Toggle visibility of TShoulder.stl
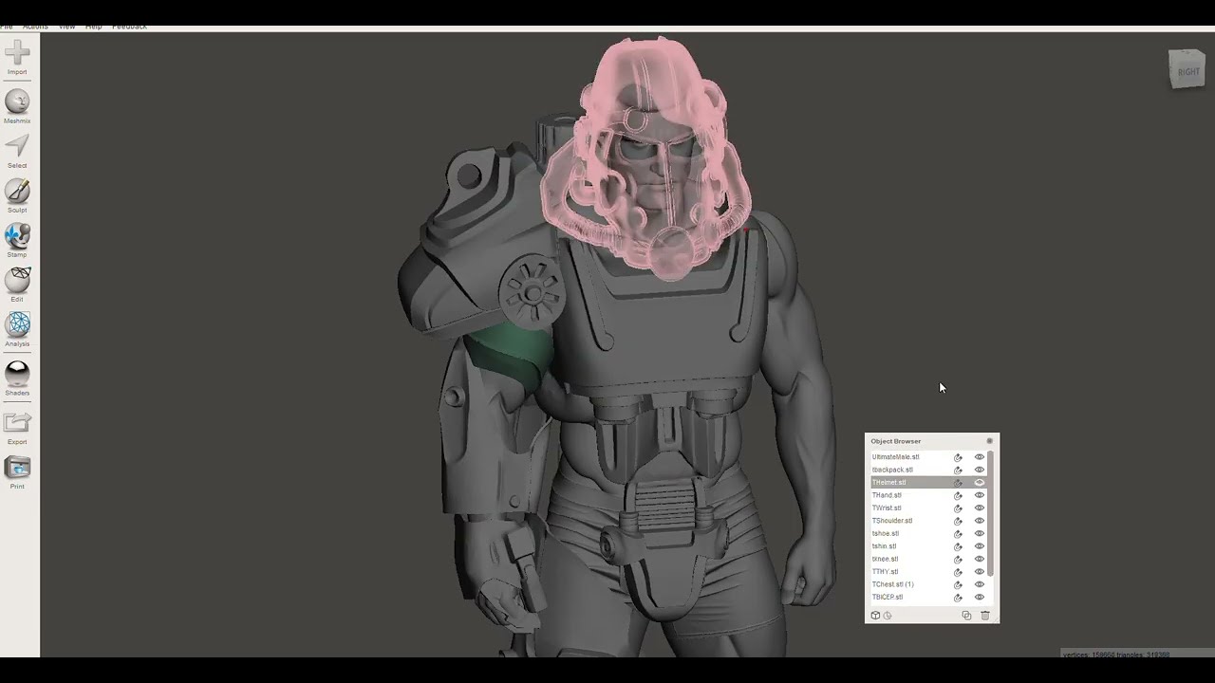Screen dimensions: 1215x683 (x=980, y=521)
